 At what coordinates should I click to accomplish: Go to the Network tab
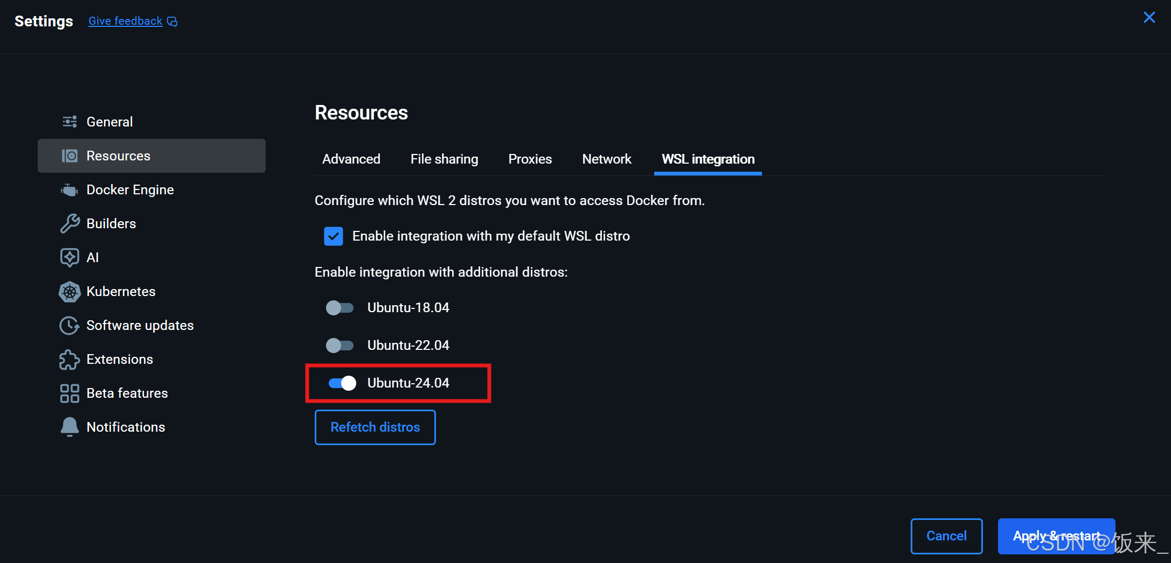607,159
